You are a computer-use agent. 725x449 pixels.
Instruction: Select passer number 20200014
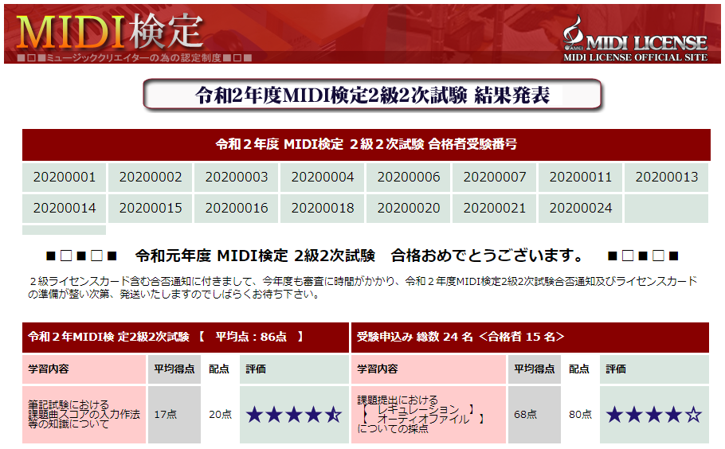click(x=65, y=209)
